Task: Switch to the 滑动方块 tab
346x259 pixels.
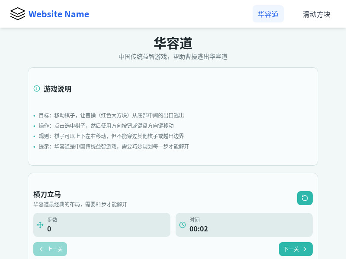Action: [317, 14]
